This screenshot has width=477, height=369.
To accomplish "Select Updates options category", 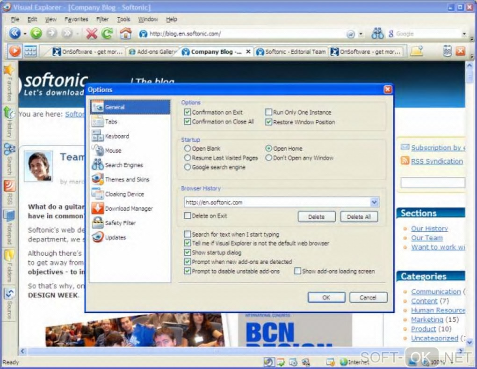I will pos(130,237).
